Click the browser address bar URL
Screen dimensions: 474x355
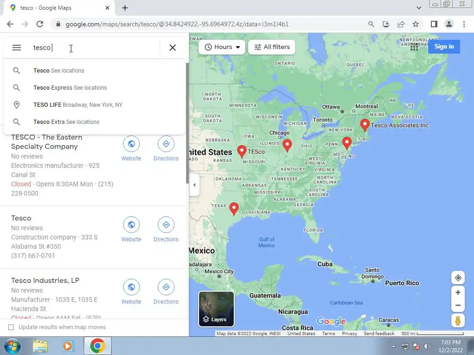point(177,24)
